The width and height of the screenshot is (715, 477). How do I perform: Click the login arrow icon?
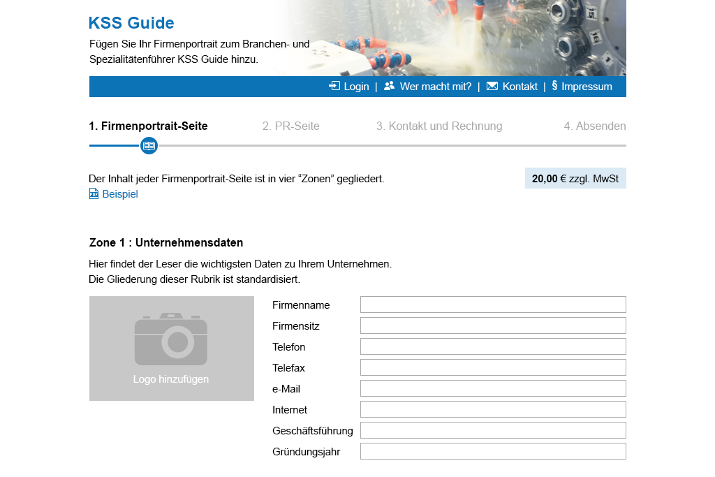[x=334, y=86]
